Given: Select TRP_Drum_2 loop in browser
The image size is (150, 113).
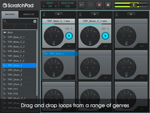Looking at the screenshot, I should [x=19, y=70].
